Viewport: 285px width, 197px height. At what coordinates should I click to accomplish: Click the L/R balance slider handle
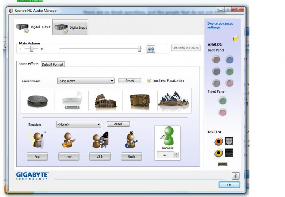click(32, 49)
